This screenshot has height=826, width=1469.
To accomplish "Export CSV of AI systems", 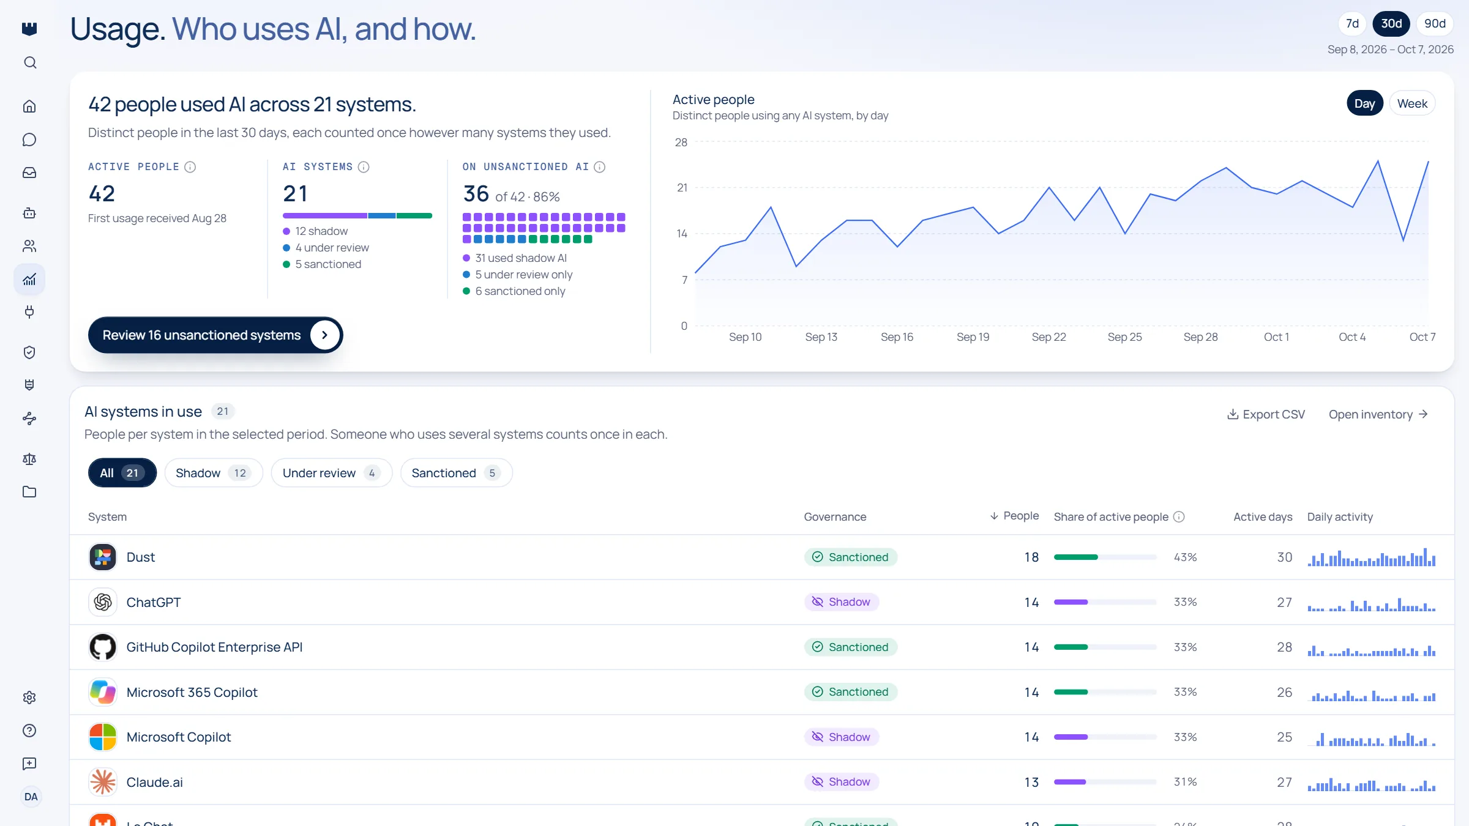I will click(1266, 414).
